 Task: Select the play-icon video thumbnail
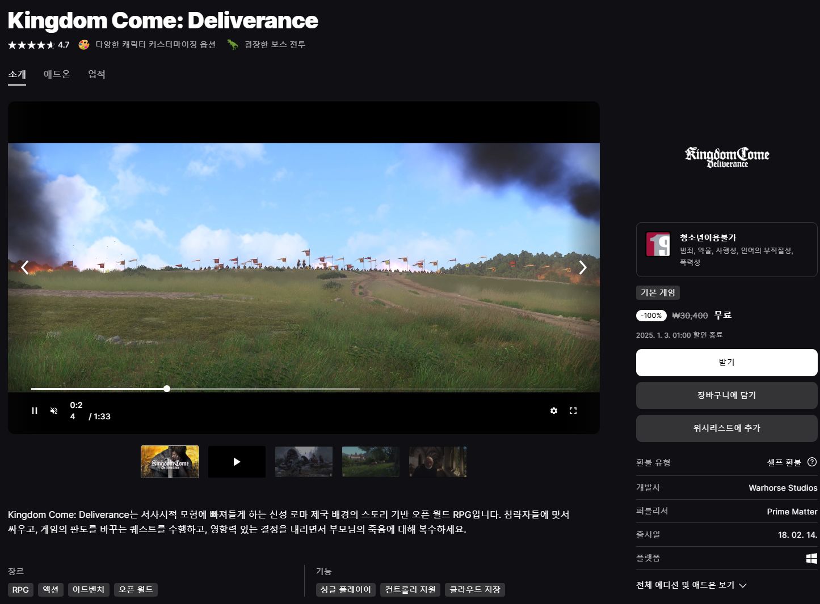coord(237,462)
